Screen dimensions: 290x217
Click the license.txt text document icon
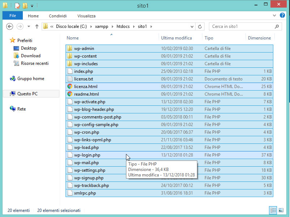tap(70, 79)
